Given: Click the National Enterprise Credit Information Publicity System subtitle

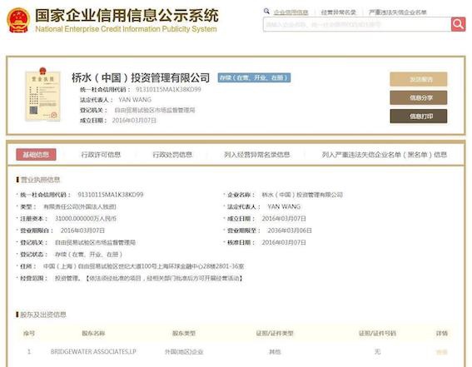Looking at the screenshot, I should coord(127,29).
